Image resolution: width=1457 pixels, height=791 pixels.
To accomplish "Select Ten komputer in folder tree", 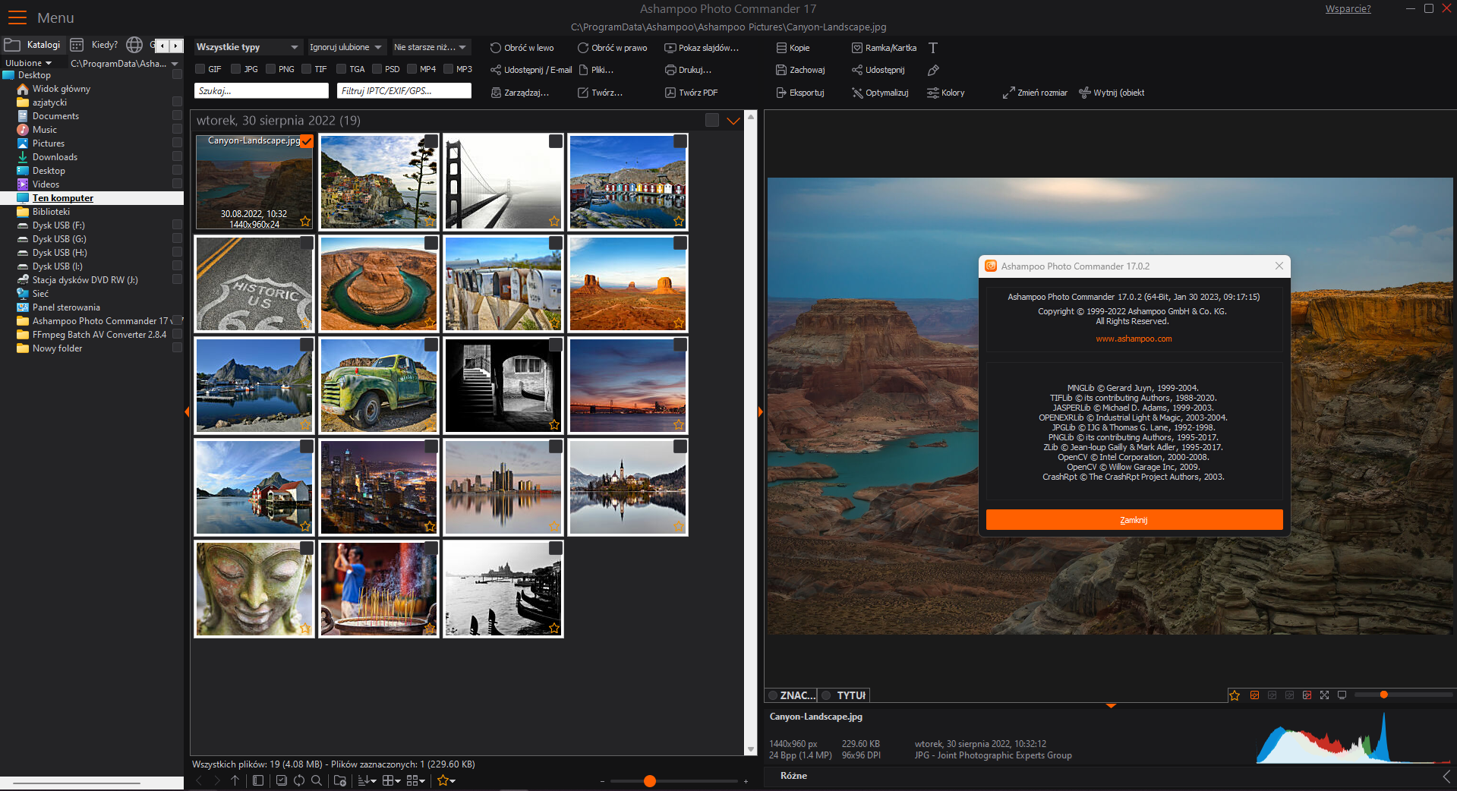I will point(63,198).
